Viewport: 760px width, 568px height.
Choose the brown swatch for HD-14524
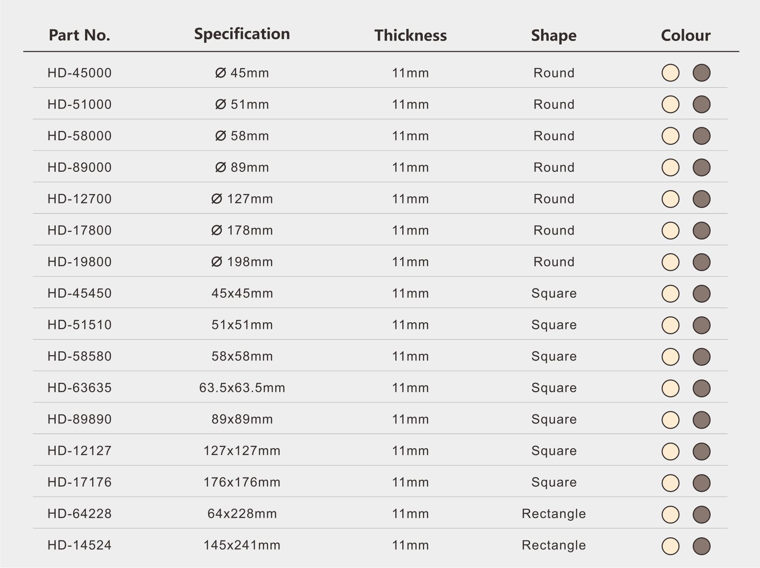(701, 546)
